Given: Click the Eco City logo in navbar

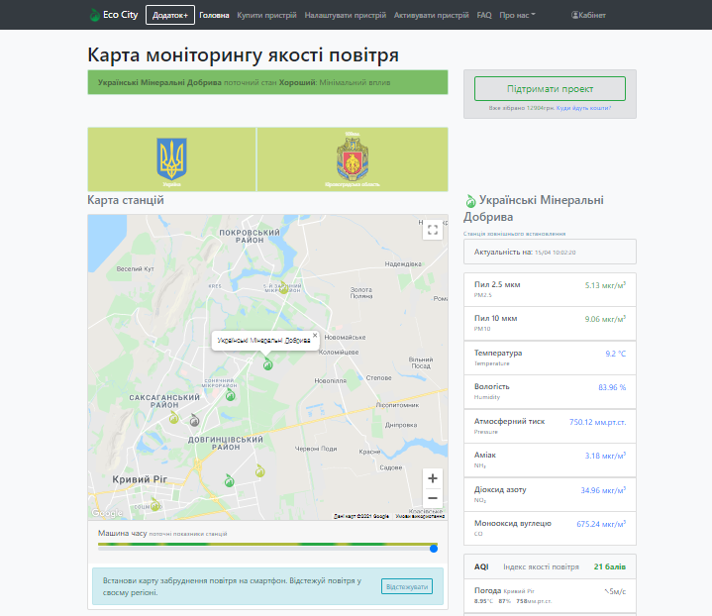Looking at the screenshot, I should 113,15.
